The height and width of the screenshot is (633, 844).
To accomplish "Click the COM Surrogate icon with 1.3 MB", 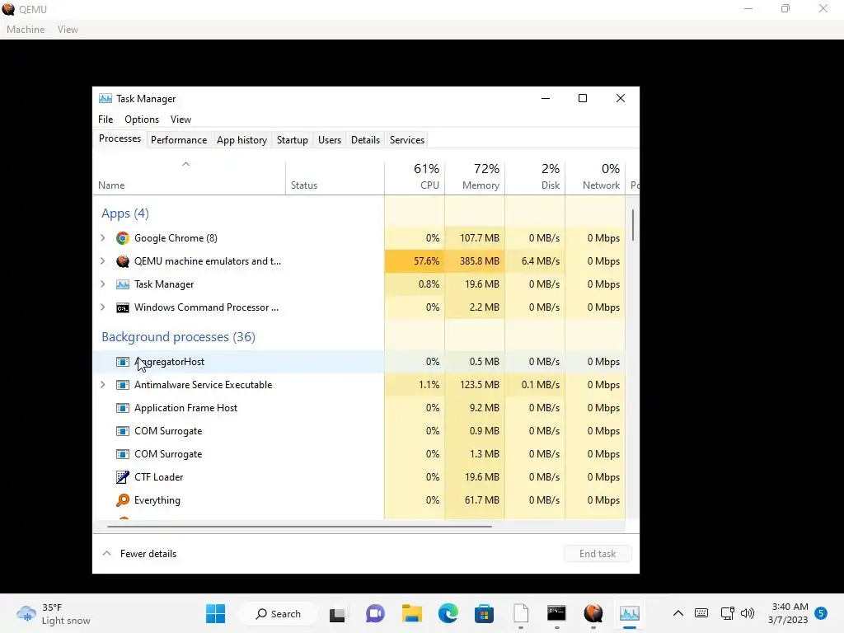I will (x=123, y=454).
